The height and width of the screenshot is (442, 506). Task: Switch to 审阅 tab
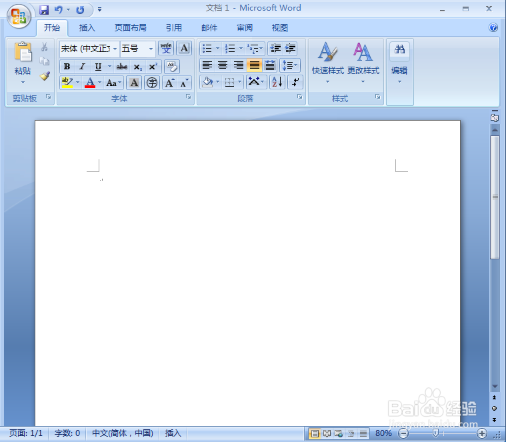pos(245,28)
